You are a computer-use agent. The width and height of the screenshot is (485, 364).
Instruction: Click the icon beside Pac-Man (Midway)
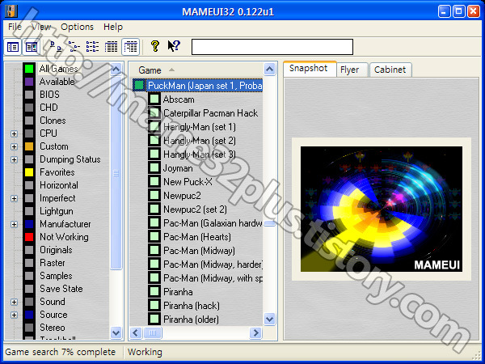(x=154, y=251)
